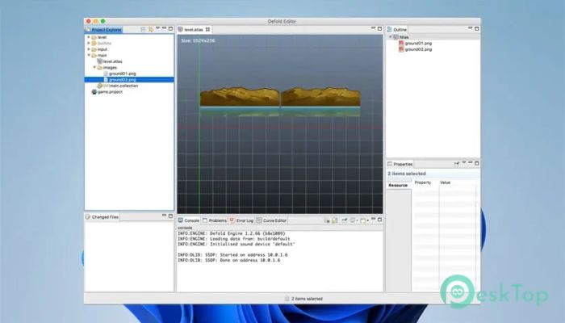The height and width of the screenshot is (323, 565).
Task: Maximize the Outline panel
Action: coord(477,28)
